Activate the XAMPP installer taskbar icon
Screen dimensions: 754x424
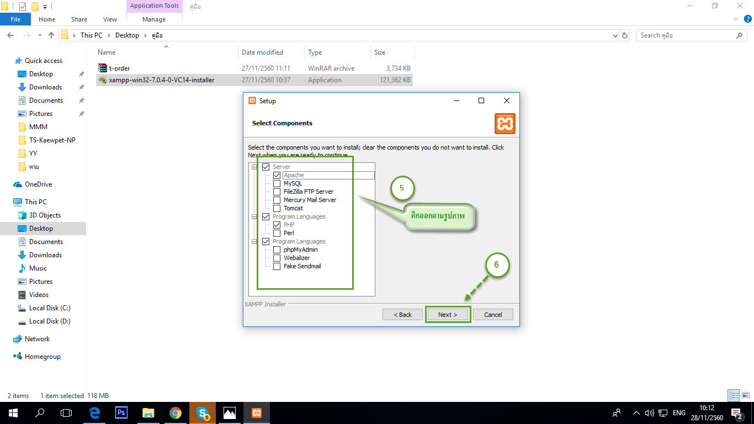coord(257,412)
